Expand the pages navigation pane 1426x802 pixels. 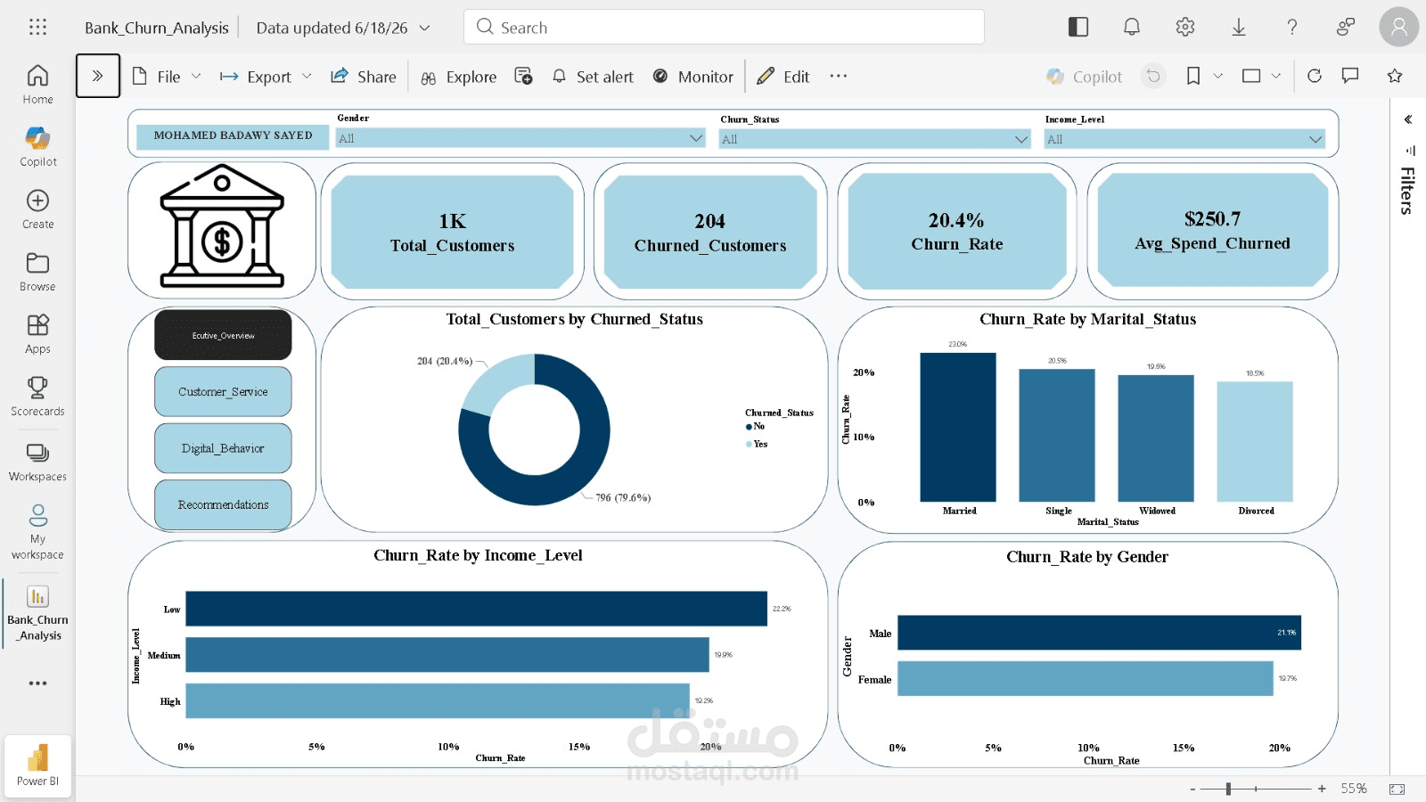(98, 76)
